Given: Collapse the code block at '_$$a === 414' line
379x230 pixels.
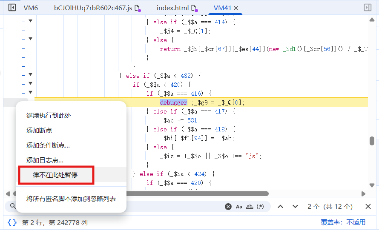Looking at the screenshot, I should 30,21.
